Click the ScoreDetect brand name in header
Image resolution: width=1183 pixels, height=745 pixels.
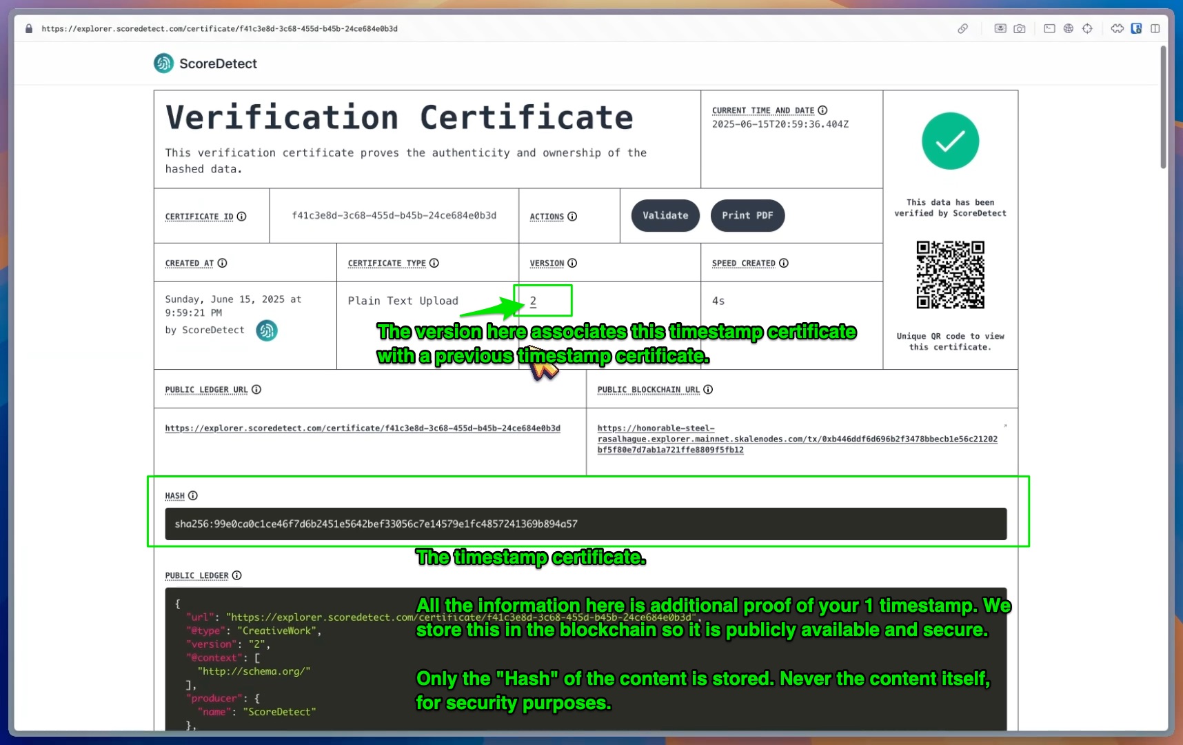coord(218,63)
